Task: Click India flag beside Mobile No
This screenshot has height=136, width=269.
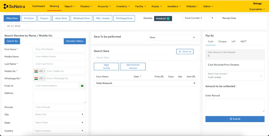Action: pyautogui.click(x=36, y=71)
